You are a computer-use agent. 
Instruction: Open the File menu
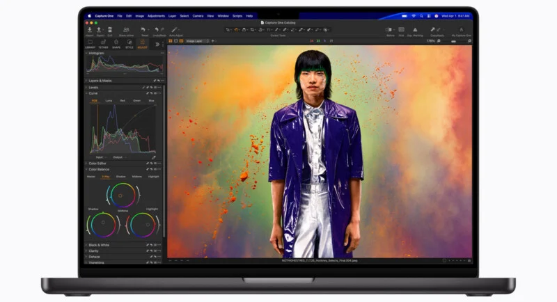click(x=120, y=16)
